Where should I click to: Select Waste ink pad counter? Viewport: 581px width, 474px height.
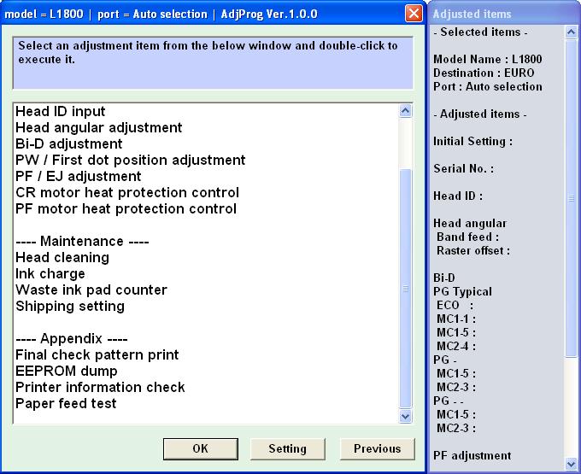point(91,290)
